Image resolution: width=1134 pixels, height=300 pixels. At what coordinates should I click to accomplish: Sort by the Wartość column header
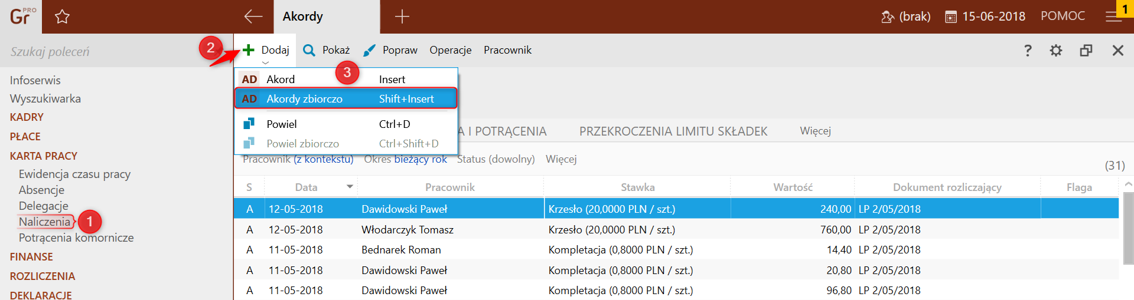[793, 187]
